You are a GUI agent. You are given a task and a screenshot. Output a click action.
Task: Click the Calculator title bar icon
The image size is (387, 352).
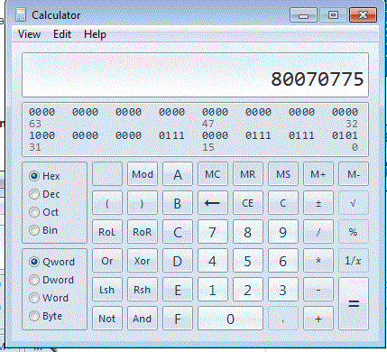21,14
